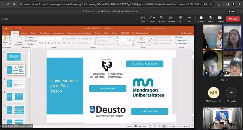Open the browser side panel

(228, 4)
